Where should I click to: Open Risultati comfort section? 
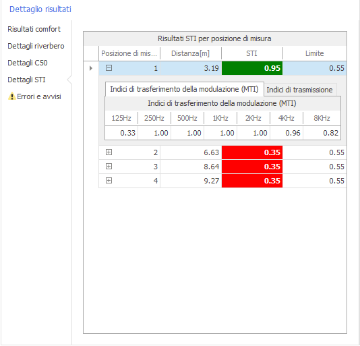pos(34,29)
